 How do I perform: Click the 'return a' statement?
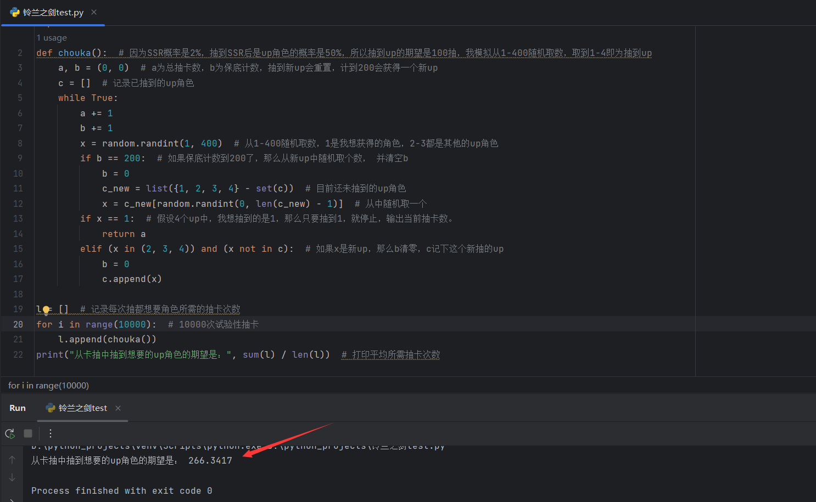click(124, 234)
